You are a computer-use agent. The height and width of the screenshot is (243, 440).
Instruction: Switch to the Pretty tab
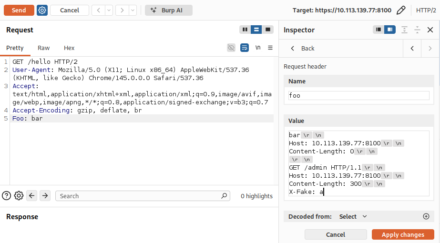click(15, 48)
